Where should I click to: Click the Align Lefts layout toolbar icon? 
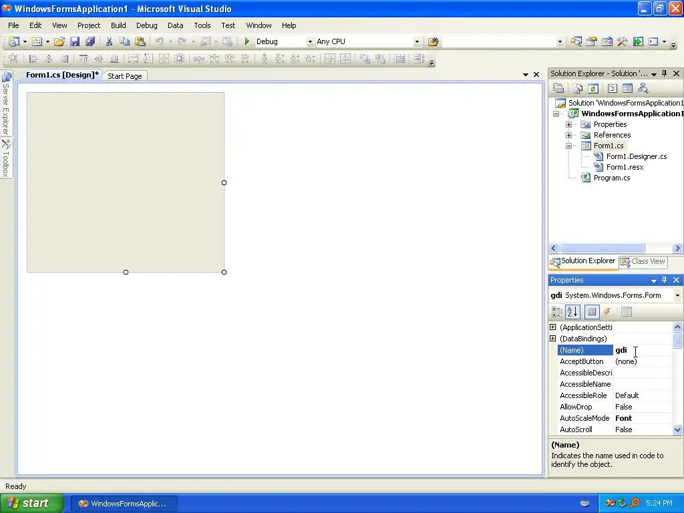[33, 59]
